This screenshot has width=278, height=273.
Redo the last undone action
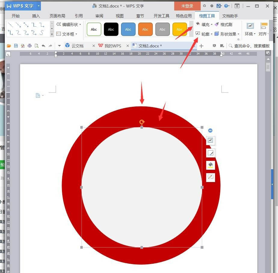pos(50,46)
